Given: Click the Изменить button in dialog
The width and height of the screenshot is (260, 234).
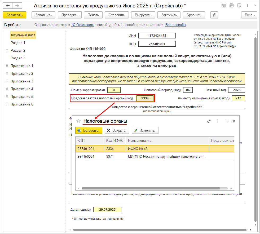Looking at the screenshot, I should (x=145, y=130).
